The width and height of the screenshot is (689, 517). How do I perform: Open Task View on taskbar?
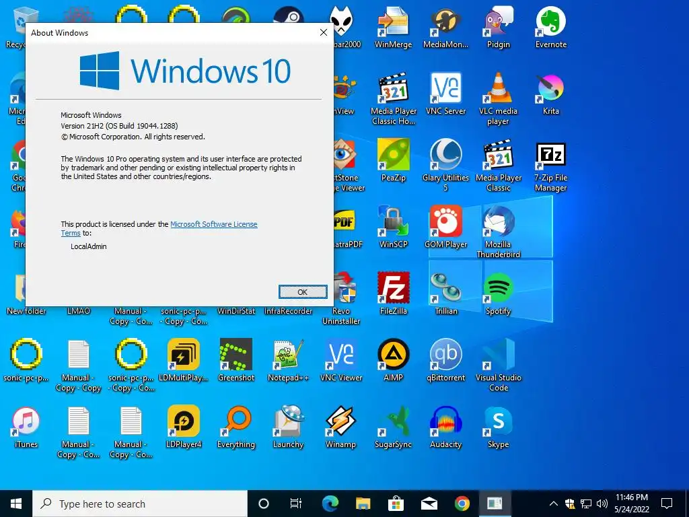click(296, 504)
